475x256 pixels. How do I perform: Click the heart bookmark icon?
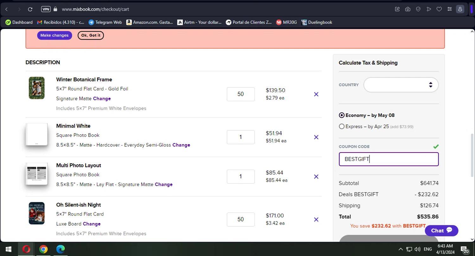[x=439, y=9]
